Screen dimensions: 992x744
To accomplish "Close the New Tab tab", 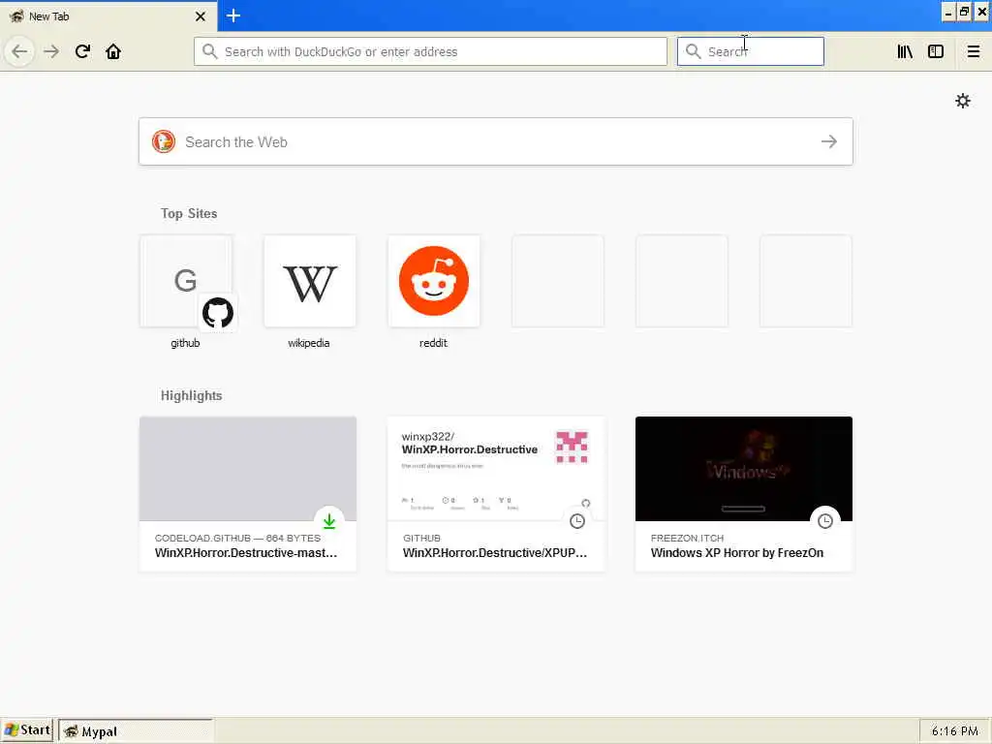I will [201, 16].
